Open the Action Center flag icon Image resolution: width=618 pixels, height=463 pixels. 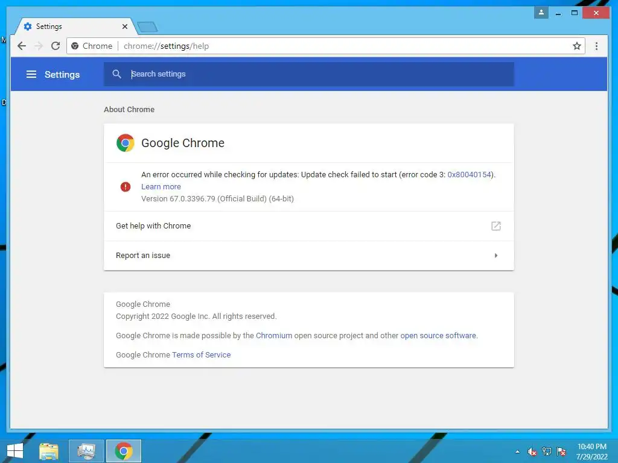(x=561, y=452)
